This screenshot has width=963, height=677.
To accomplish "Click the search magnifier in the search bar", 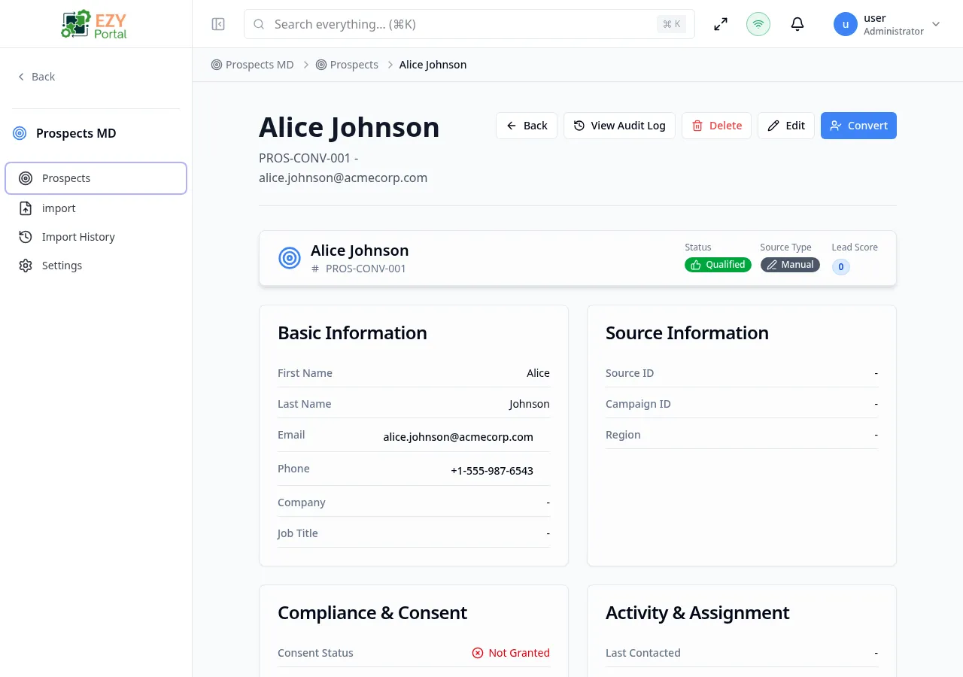I will 259,24.
